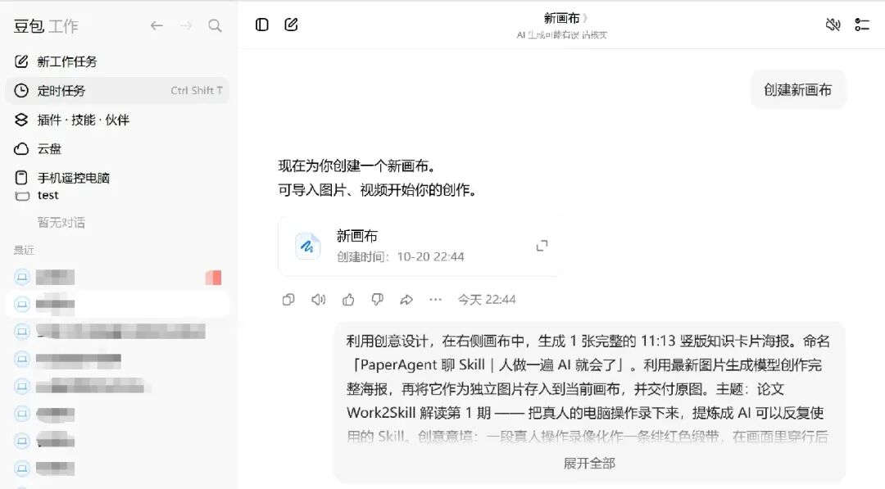Click the 新画布 title chevron

point(586,19)
